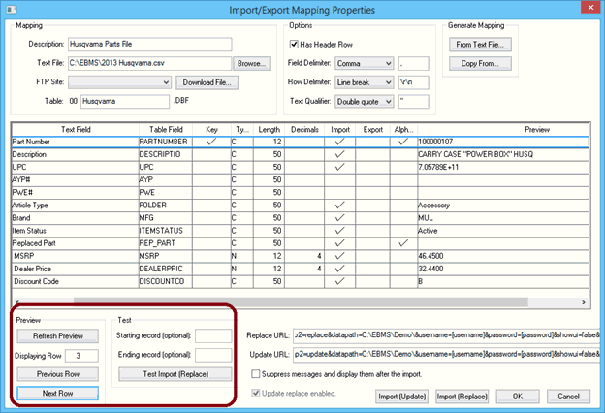This screenshot has width=605, height=413.
Task: Click the Table Field column header
Action: (166, 130)
